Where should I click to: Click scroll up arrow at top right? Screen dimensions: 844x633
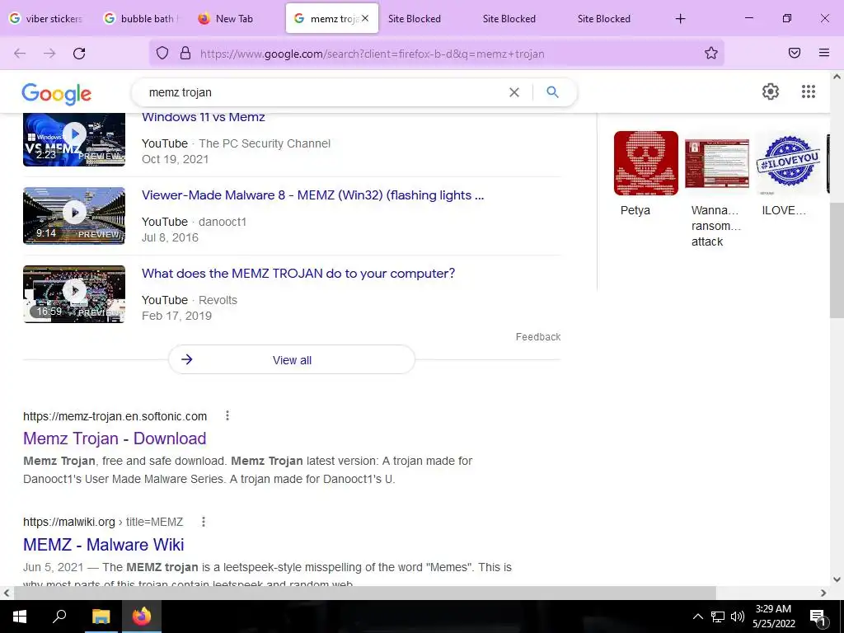coord(837,77)
